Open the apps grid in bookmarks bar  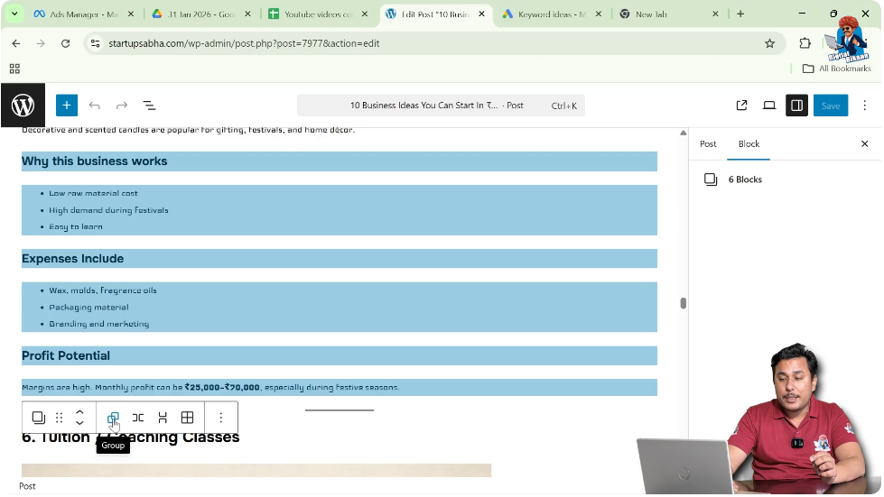(x=14, y=69)
